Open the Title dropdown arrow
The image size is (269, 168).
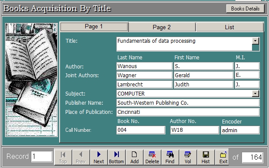255,41
